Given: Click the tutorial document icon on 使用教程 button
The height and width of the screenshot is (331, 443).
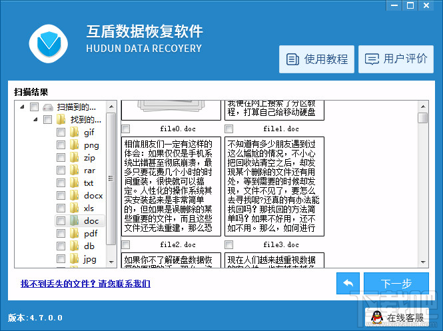Looking at the screenshot, I should [x=292, y=59].
